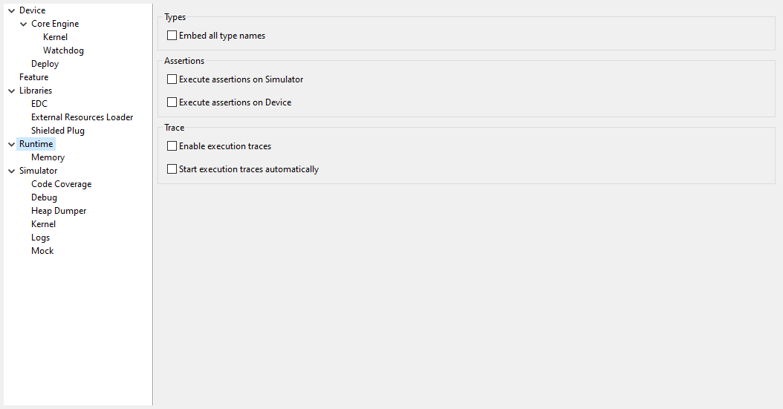Select the Feature category
Screen dimensions: 783x409
click(33, 77)
